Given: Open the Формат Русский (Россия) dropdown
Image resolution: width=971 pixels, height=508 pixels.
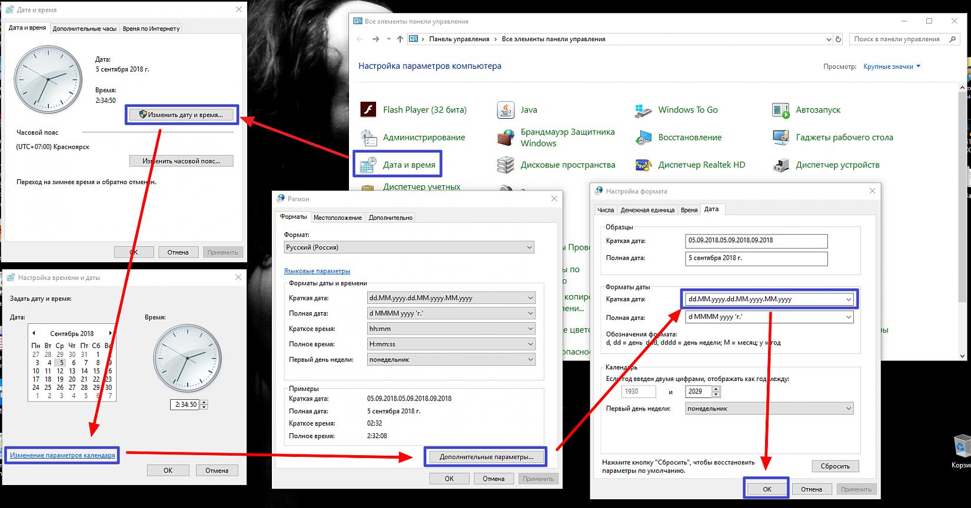Looking at the screenshot, I should (x=409, y=248).
